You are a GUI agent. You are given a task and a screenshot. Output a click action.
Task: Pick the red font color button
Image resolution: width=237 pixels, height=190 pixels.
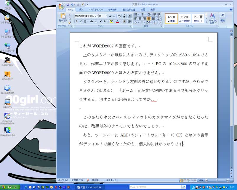[x=117, y=21]
